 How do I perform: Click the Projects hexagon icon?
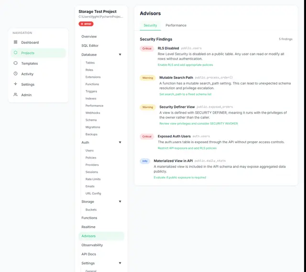click(16, 52)
